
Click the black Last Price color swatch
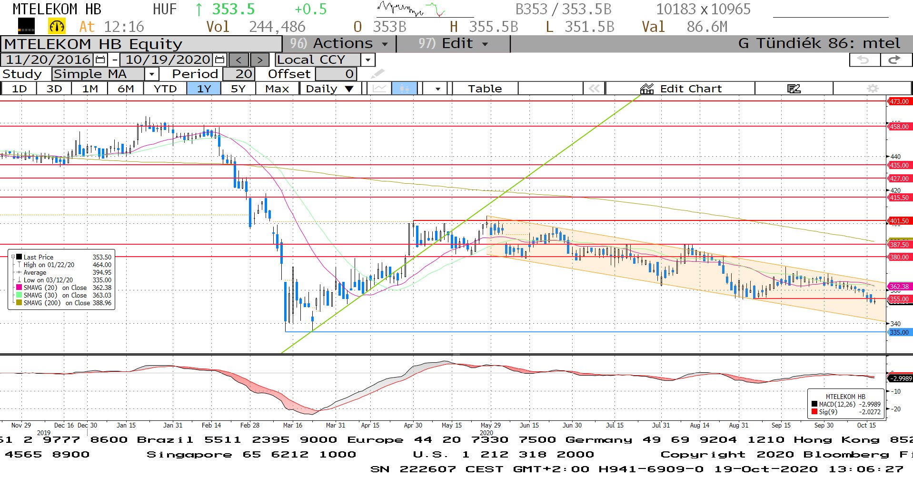[19, 257]
